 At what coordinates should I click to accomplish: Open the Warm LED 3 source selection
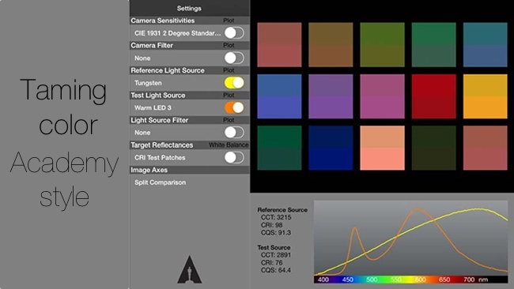(153, 107)
